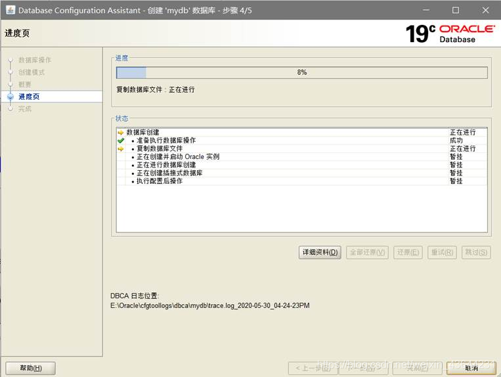Click the 跳过(S) skip button
The image size is (501, 377).
tap(476, 252)
